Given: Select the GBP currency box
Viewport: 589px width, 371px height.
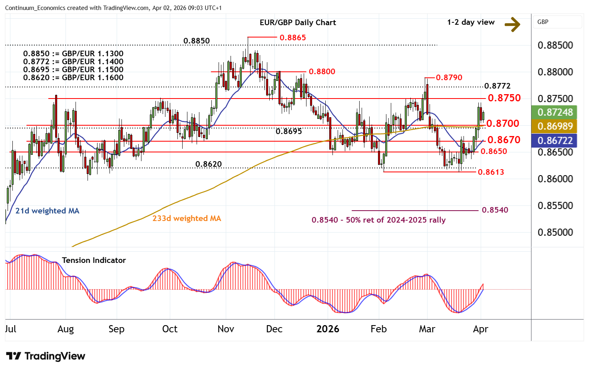Looking at the screenshot, I should pyautogui.click(x=557, y=22).
